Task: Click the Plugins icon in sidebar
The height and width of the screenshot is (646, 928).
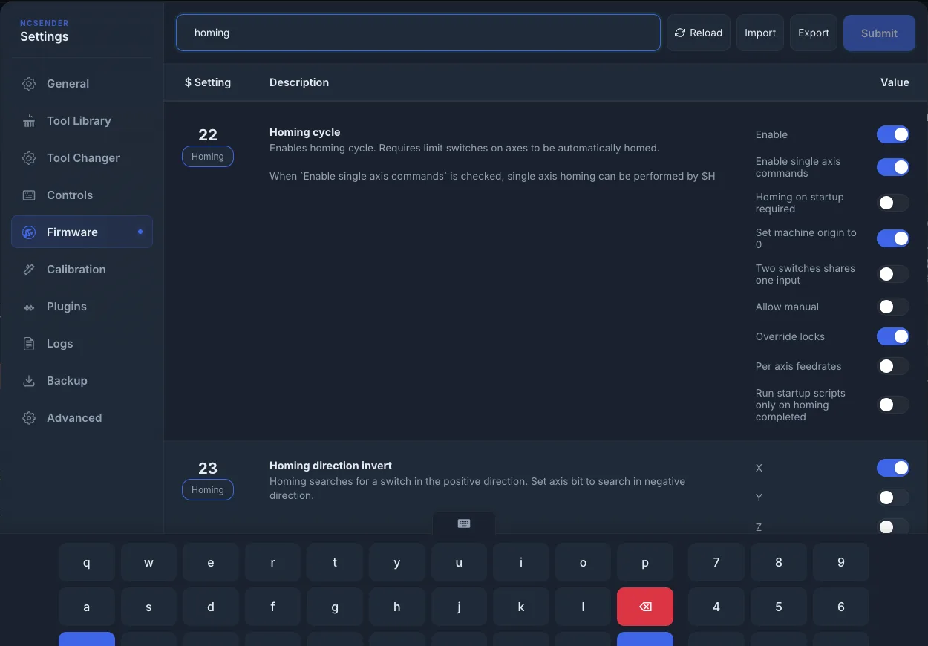Action: pos(29,307)
